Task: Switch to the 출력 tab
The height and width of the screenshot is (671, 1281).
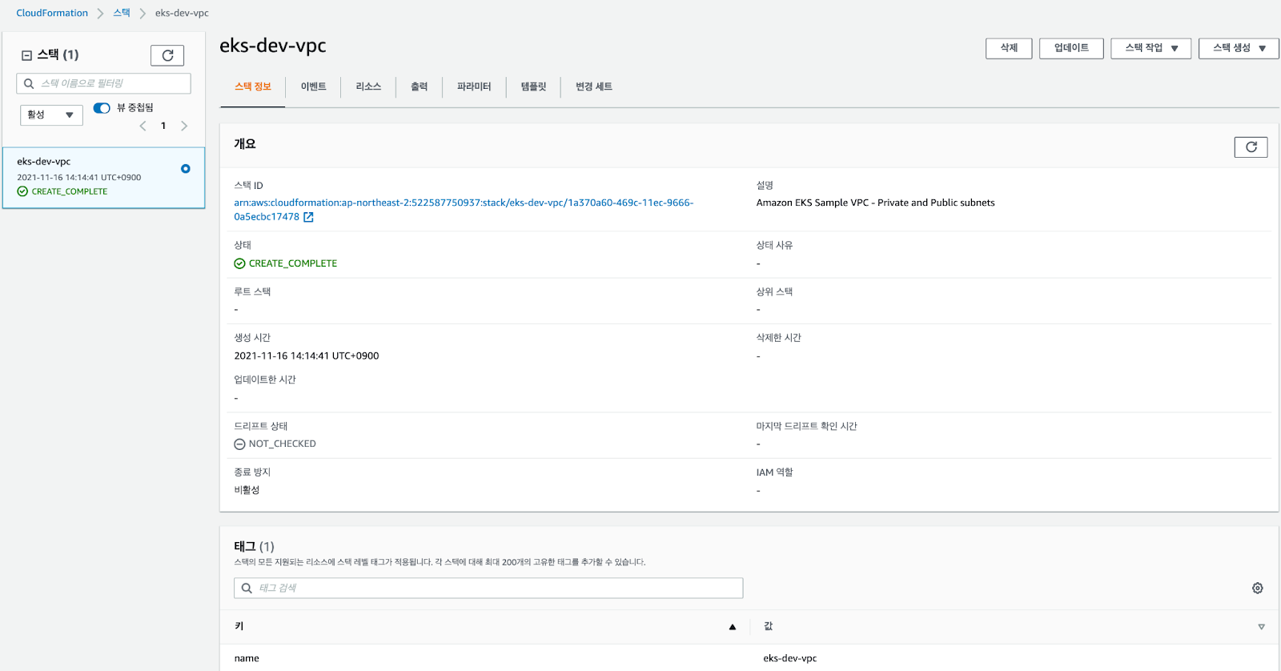Action: click(x=419, y=86)
